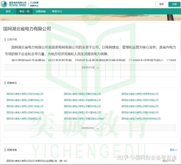The width and height of the screenshot is (181, 165).
Task: Click the 人力资源招聘平台 header text
Action: (x=34, y=4)
